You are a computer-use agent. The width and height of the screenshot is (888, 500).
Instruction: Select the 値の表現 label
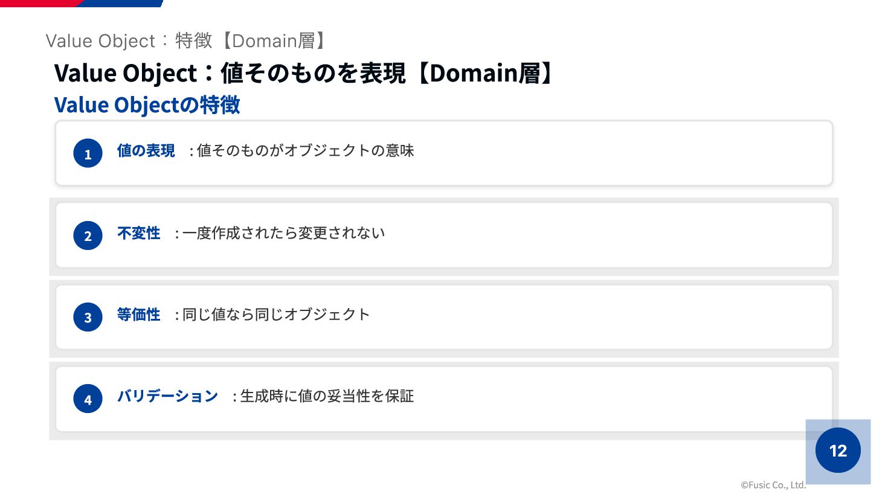[x=146, y=150]
